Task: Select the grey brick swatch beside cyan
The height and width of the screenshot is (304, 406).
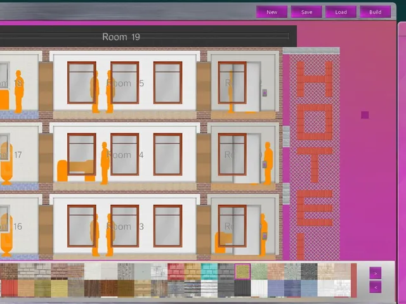Action: (x=226, y=272)
